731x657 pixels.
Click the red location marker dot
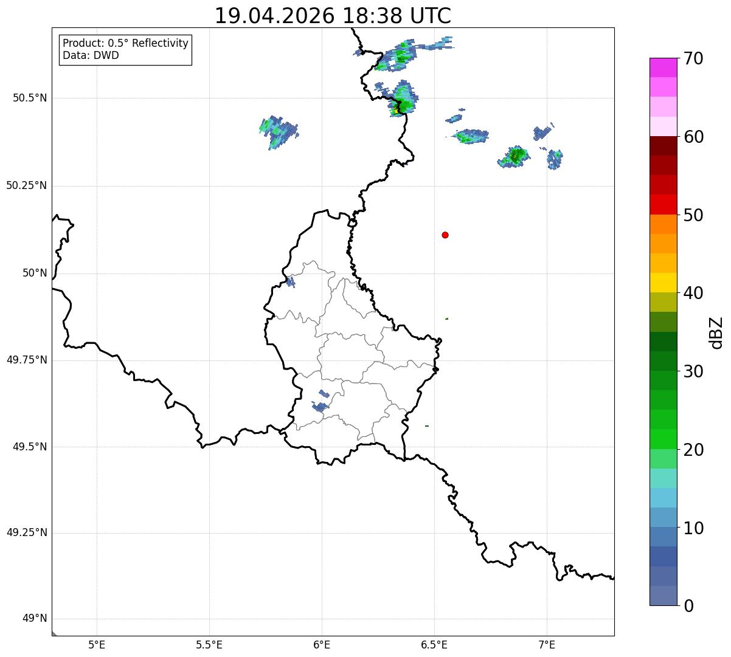click(445, 235)
